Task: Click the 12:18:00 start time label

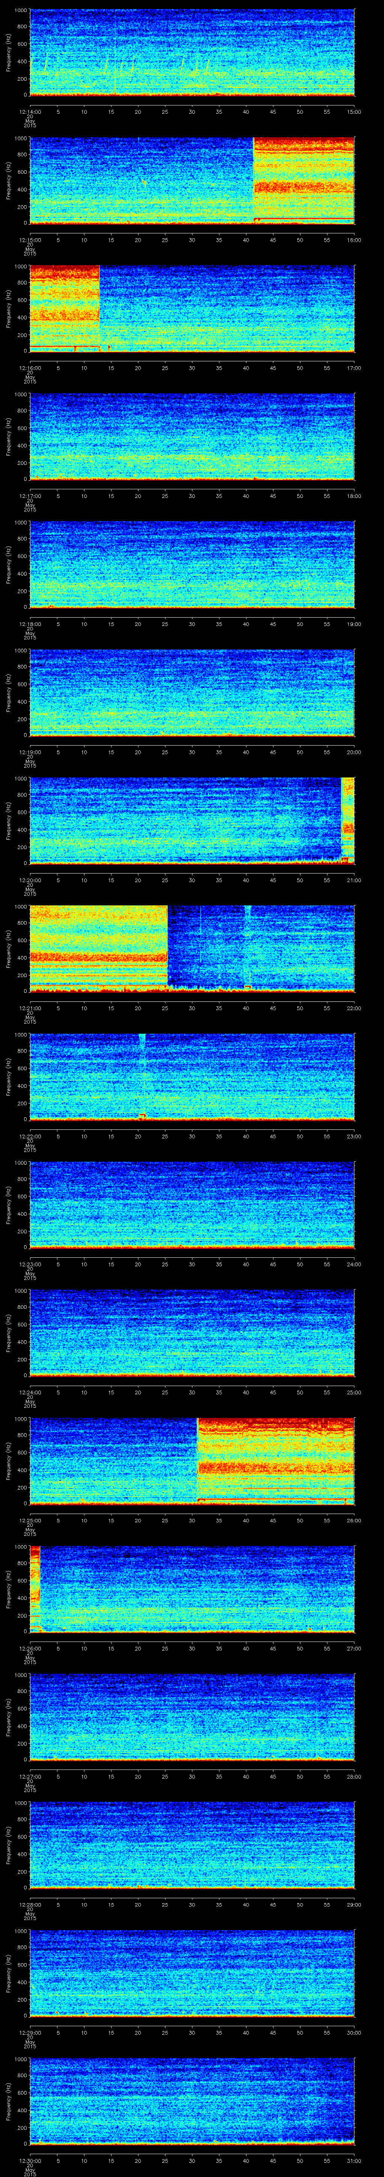Action: click(30, 624)
